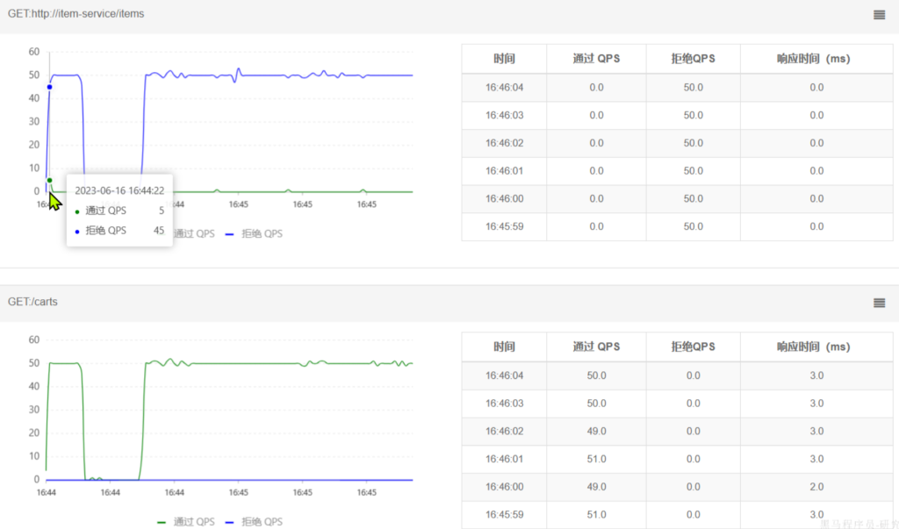Click 拒绝QPS column header in item-service table
Screen dimensions: 899x529
click(693, 59)
